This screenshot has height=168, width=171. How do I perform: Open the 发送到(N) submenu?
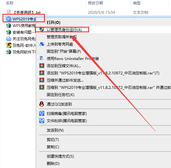(55, 130)
